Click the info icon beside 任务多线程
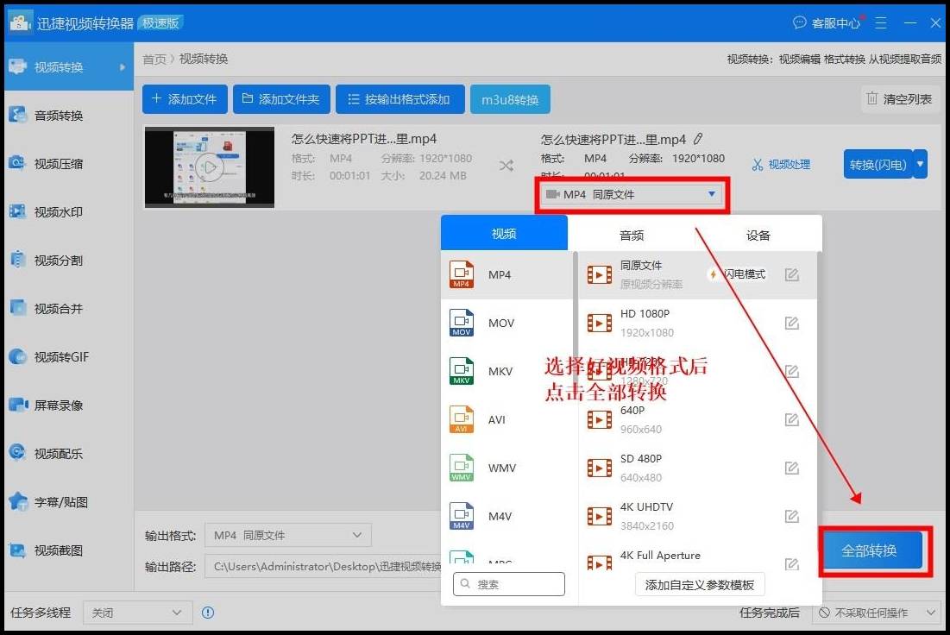This screenshot has width=950, height=635. point(208,613)
